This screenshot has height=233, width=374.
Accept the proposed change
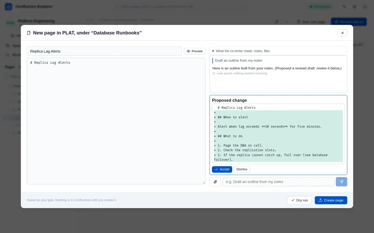(x=222, y=169)
